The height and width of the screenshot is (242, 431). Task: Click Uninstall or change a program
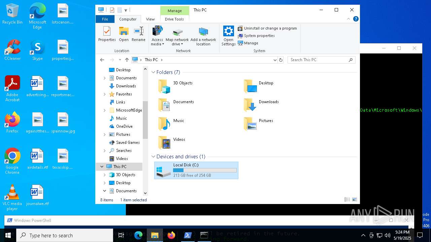(x=267, y=28)
